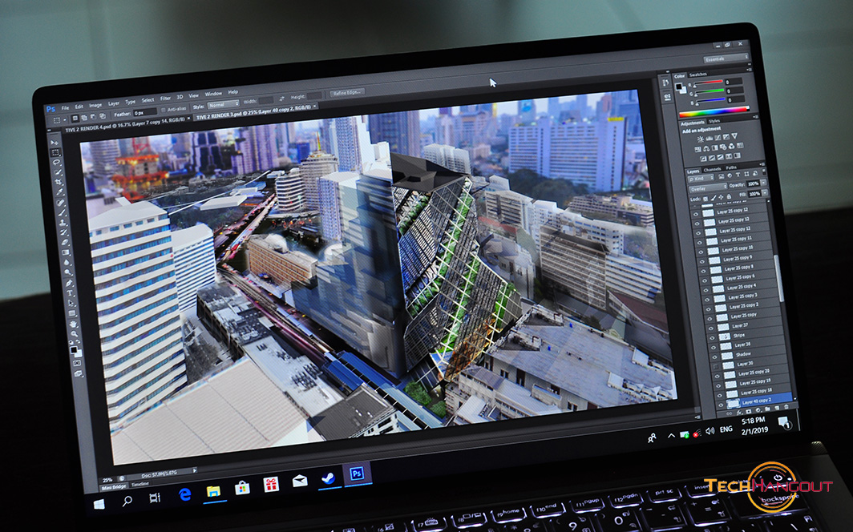Select the Eyedropper tool
The image size is (853, 532).
coord(60,192)
